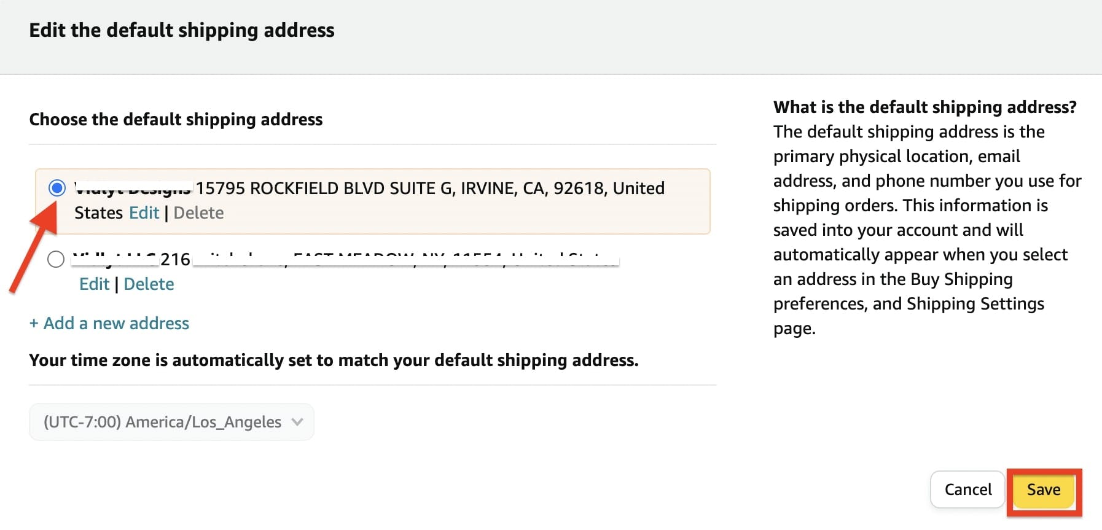Deselect and re-click the highlighted address option
Viewport: 1102px width, 530px height.
pyautogui.click(x=56, y=188)
